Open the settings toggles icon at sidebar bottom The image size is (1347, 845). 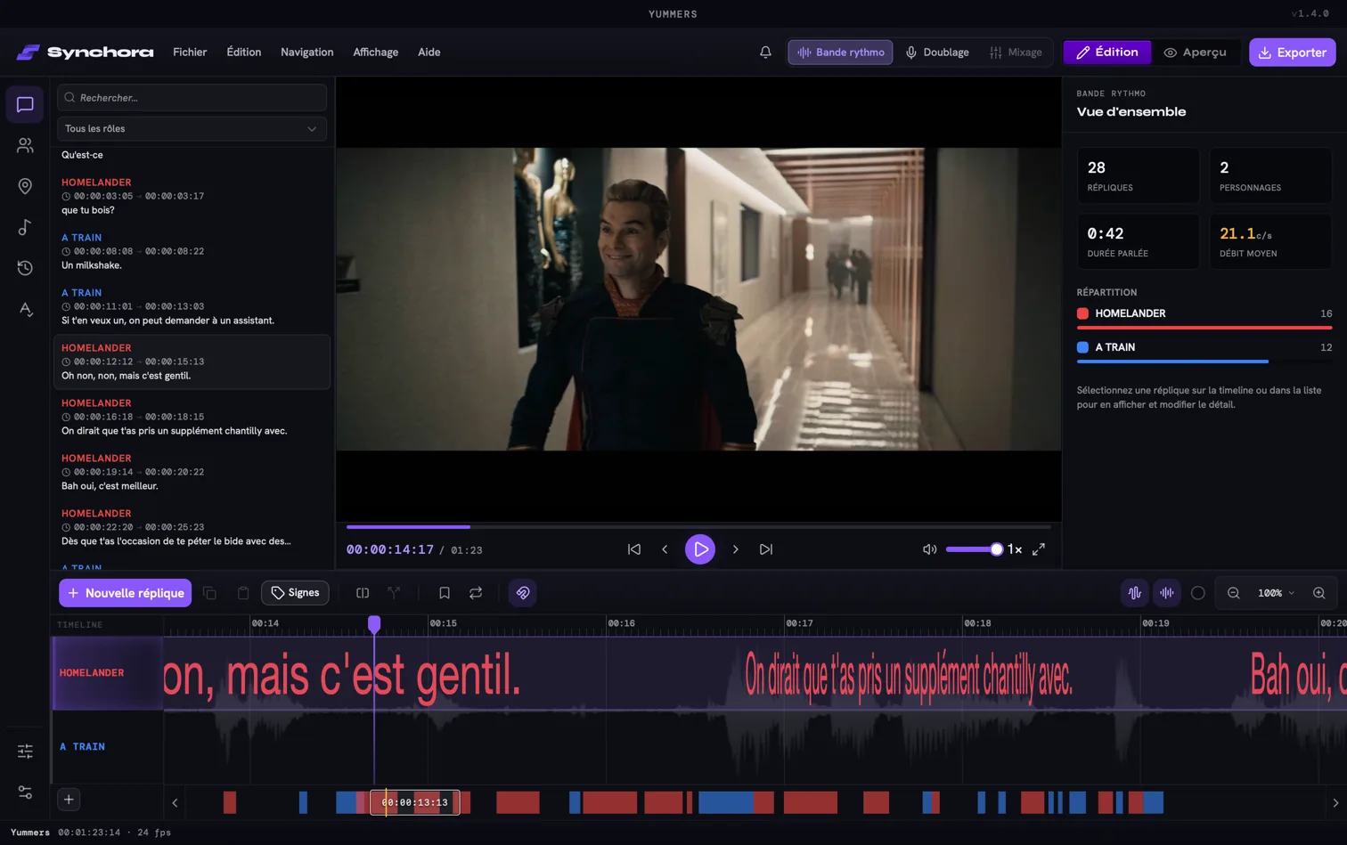pyautogui.click(x=25, y=792)
